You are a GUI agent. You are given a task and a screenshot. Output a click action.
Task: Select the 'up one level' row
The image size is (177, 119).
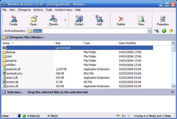tap(77, 48)
